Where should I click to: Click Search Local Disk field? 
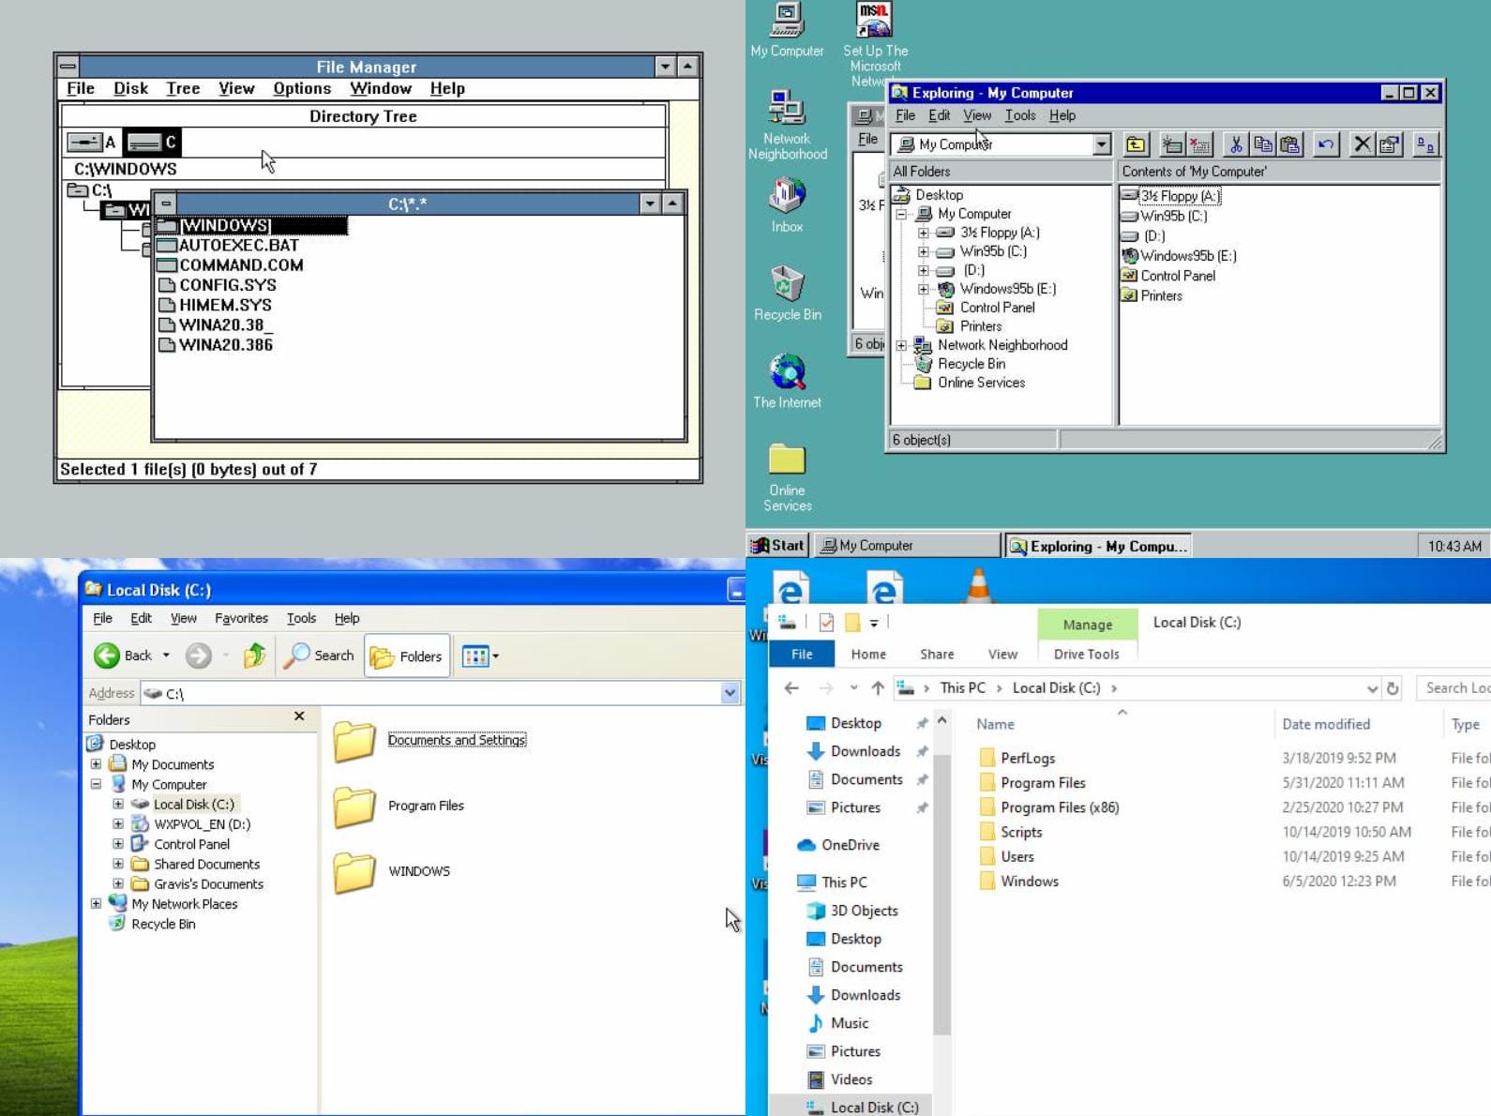tap(1453, 688)
